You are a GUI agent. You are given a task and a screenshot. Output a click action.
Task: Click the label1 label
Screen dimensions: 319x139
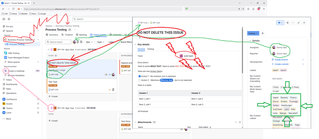276,70
